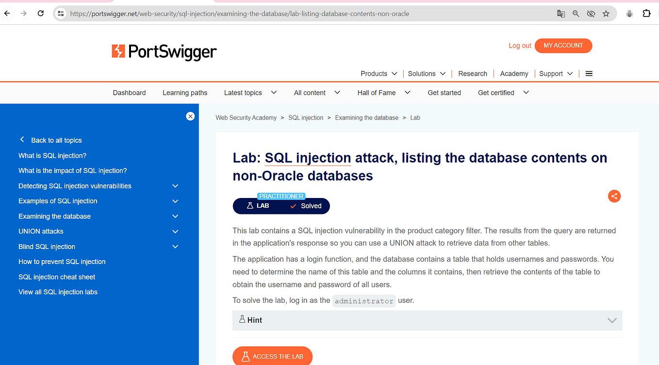Open the Products dropdown
The height and width of the screenshot is (365, 659).
point(379,73)
